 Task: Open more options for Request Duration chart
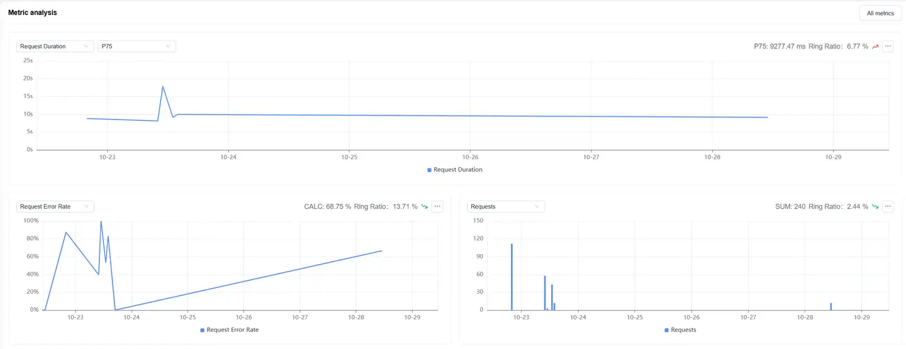click(888, 46)
